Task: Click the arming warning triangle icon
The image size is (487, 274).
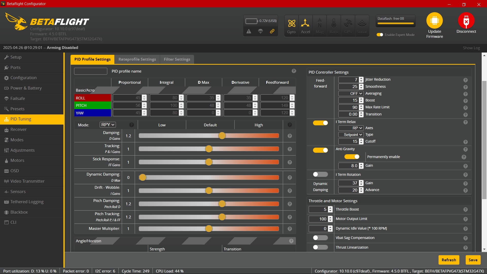Action: 249,31
